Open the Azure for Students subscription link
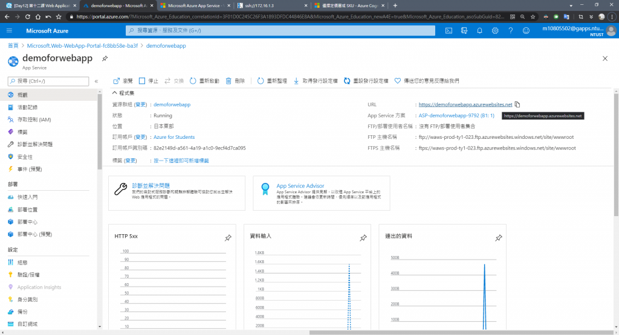The height and width of the screenshot is (335, 619). (174, 137)
